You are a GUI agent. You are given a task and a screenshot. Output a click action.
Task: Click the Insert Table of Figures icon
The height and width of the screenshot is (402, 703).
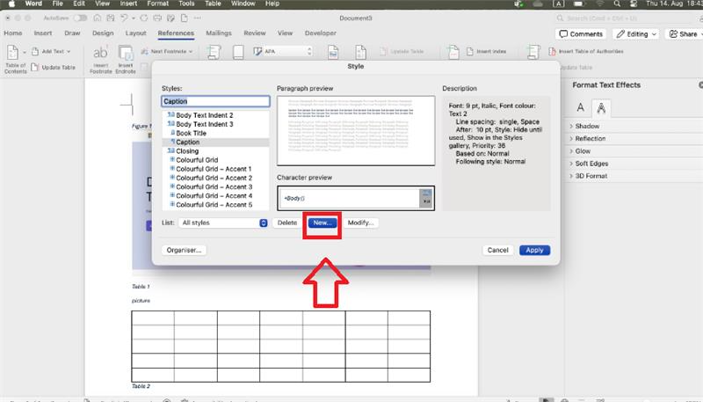[x=360, y=52]
